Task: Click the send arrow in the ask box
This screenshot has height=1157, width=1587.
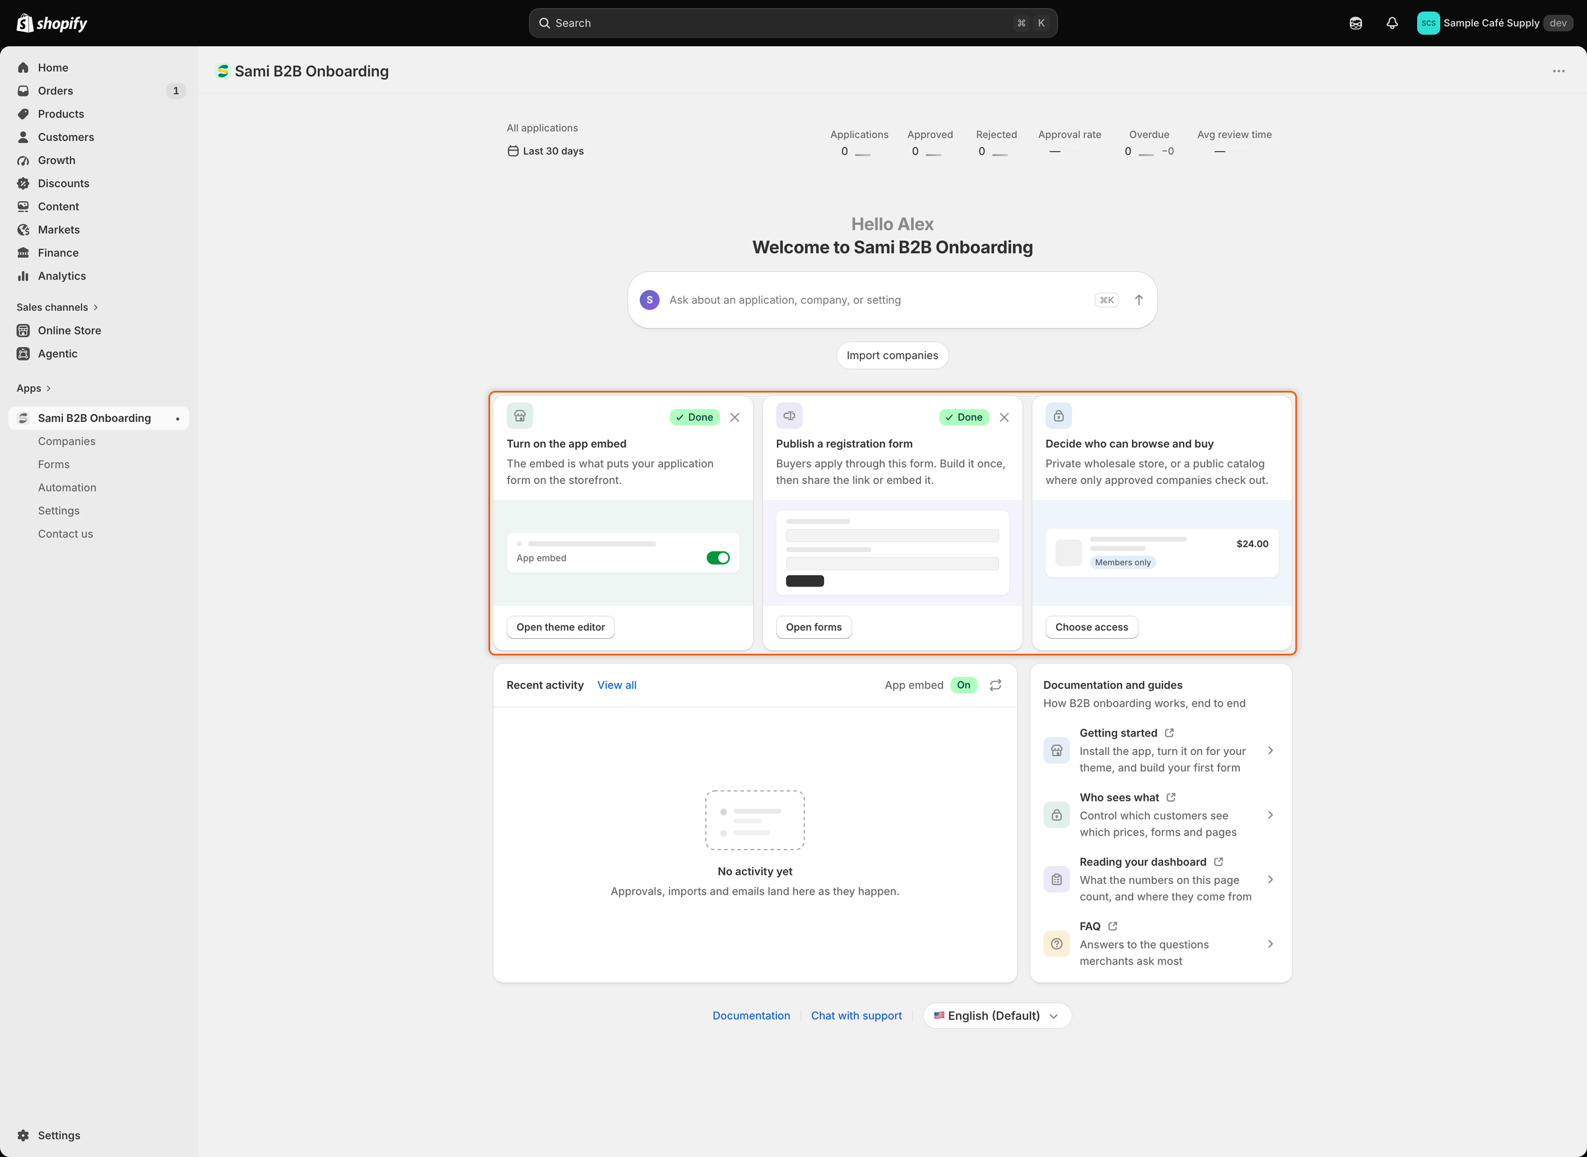Action: (x=1139, y=299)
